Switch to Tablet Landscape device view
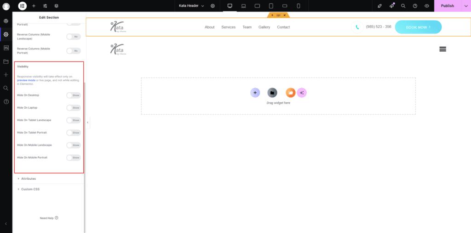 point(258,6)
